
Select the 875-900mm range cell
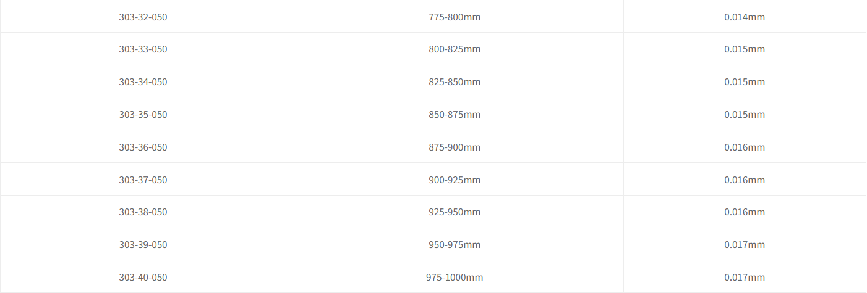pos(455,147)
